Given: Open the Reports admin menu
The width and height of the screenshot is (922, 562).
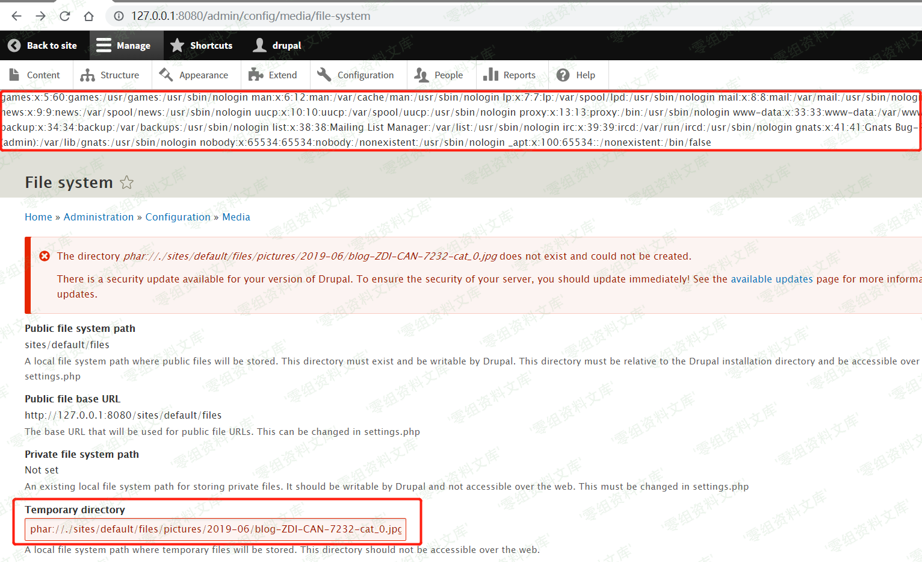Looking at the screenshot, I should pyautogui.click(x=509, y=75).
